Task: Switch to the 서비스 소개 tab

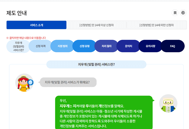Action: tap(36, 25)
